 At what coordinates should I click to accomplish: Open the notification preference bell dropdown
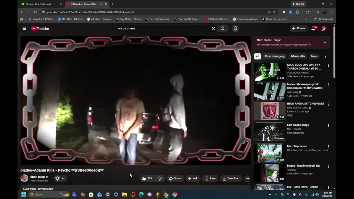(60, 179)
